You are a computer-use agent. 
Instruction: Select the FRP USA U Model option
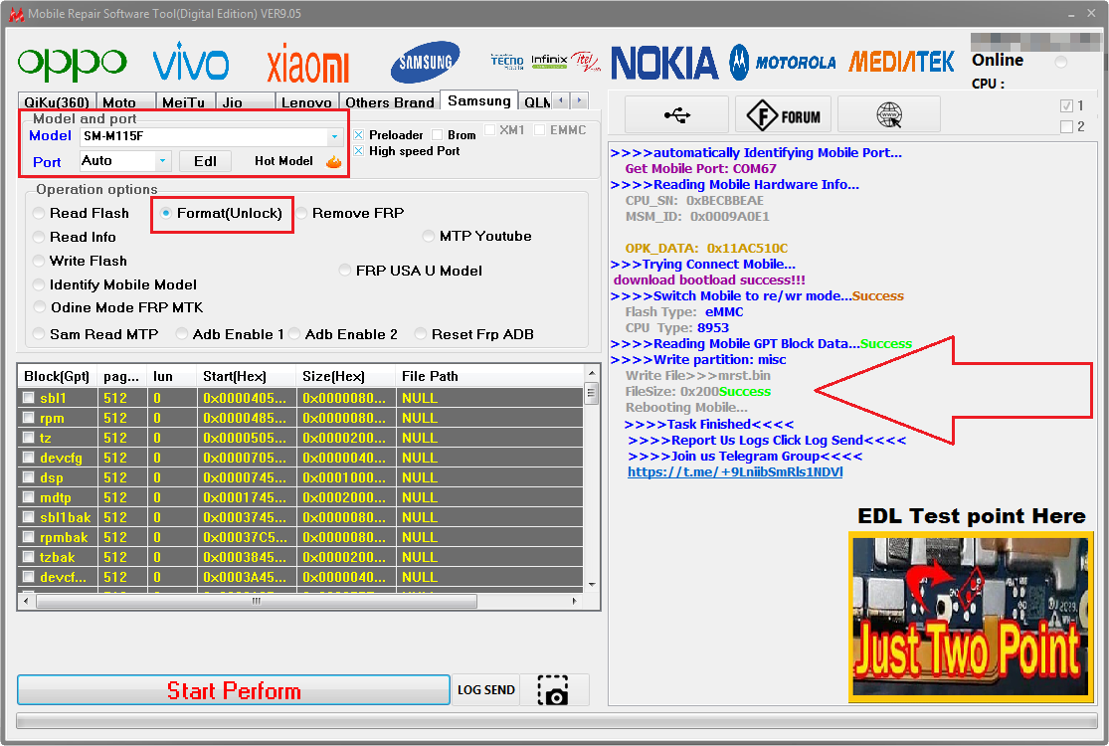[x=411, y=271]
